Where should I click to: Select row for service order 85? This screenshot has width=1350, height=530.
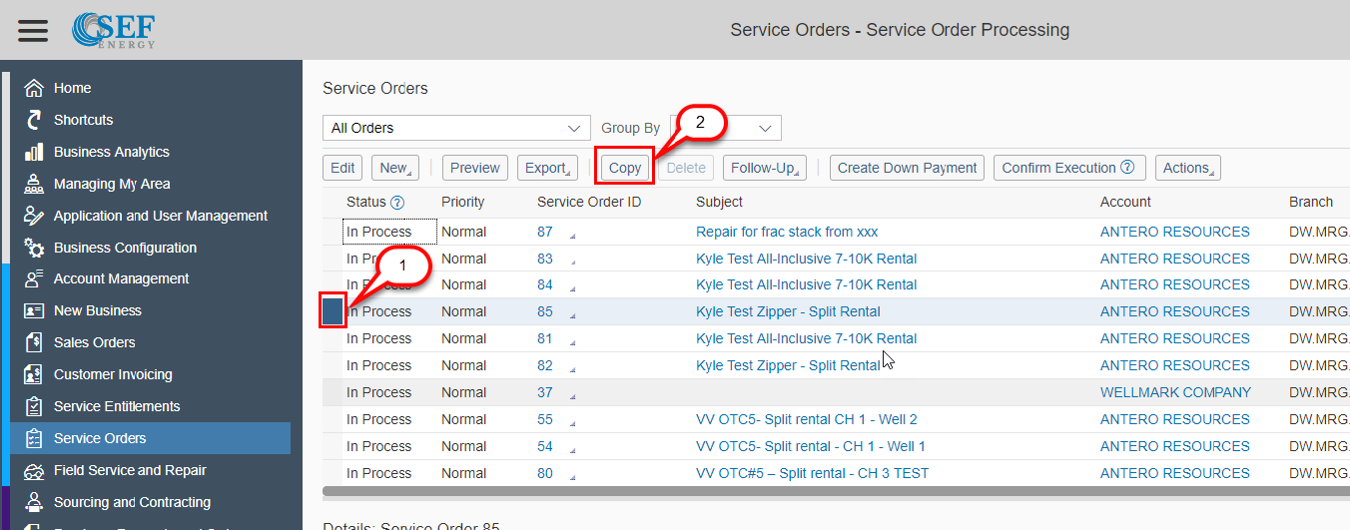(x=333, y=311)
